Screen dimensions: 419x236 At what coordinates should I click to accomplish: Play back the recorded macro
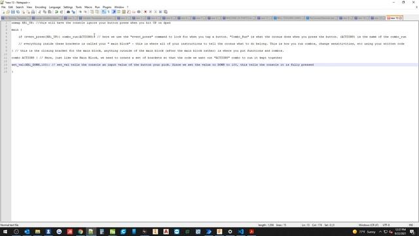pos(156,12)
